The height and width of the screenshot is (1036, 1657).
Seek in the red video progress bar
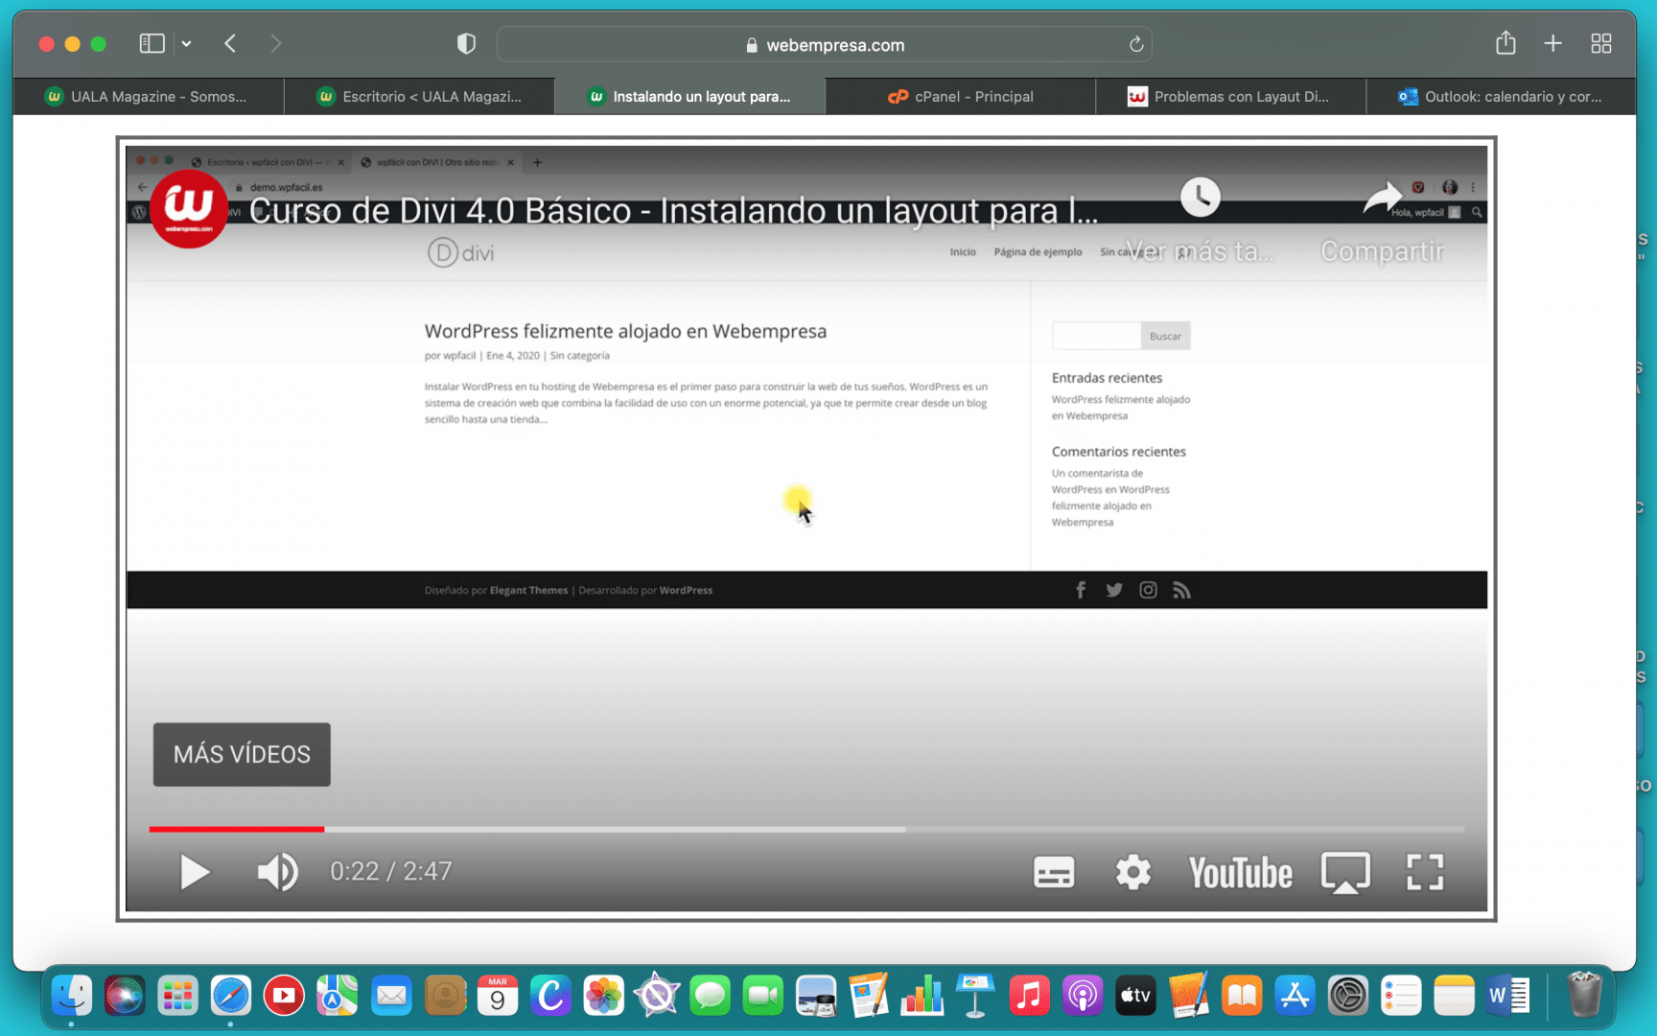coord(237,829)
